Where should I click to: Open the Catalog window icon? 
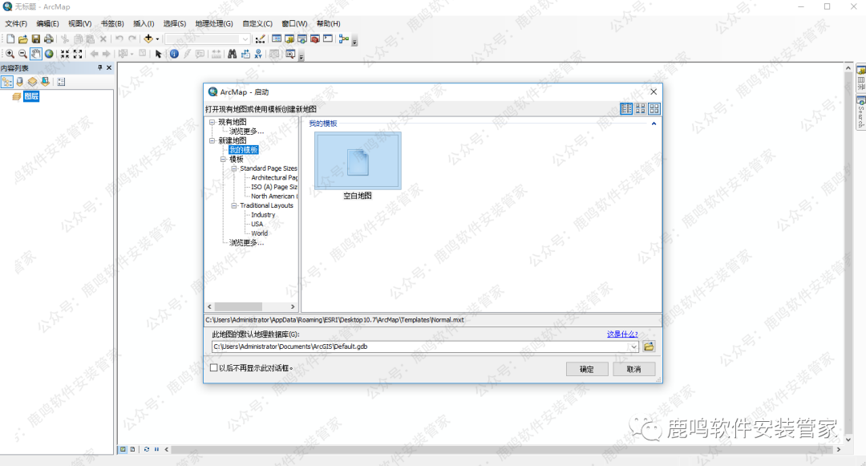[289, 38]
